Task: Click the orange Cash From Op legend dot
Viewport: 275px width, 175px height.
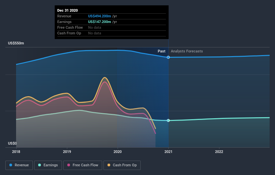Action: 109,165
